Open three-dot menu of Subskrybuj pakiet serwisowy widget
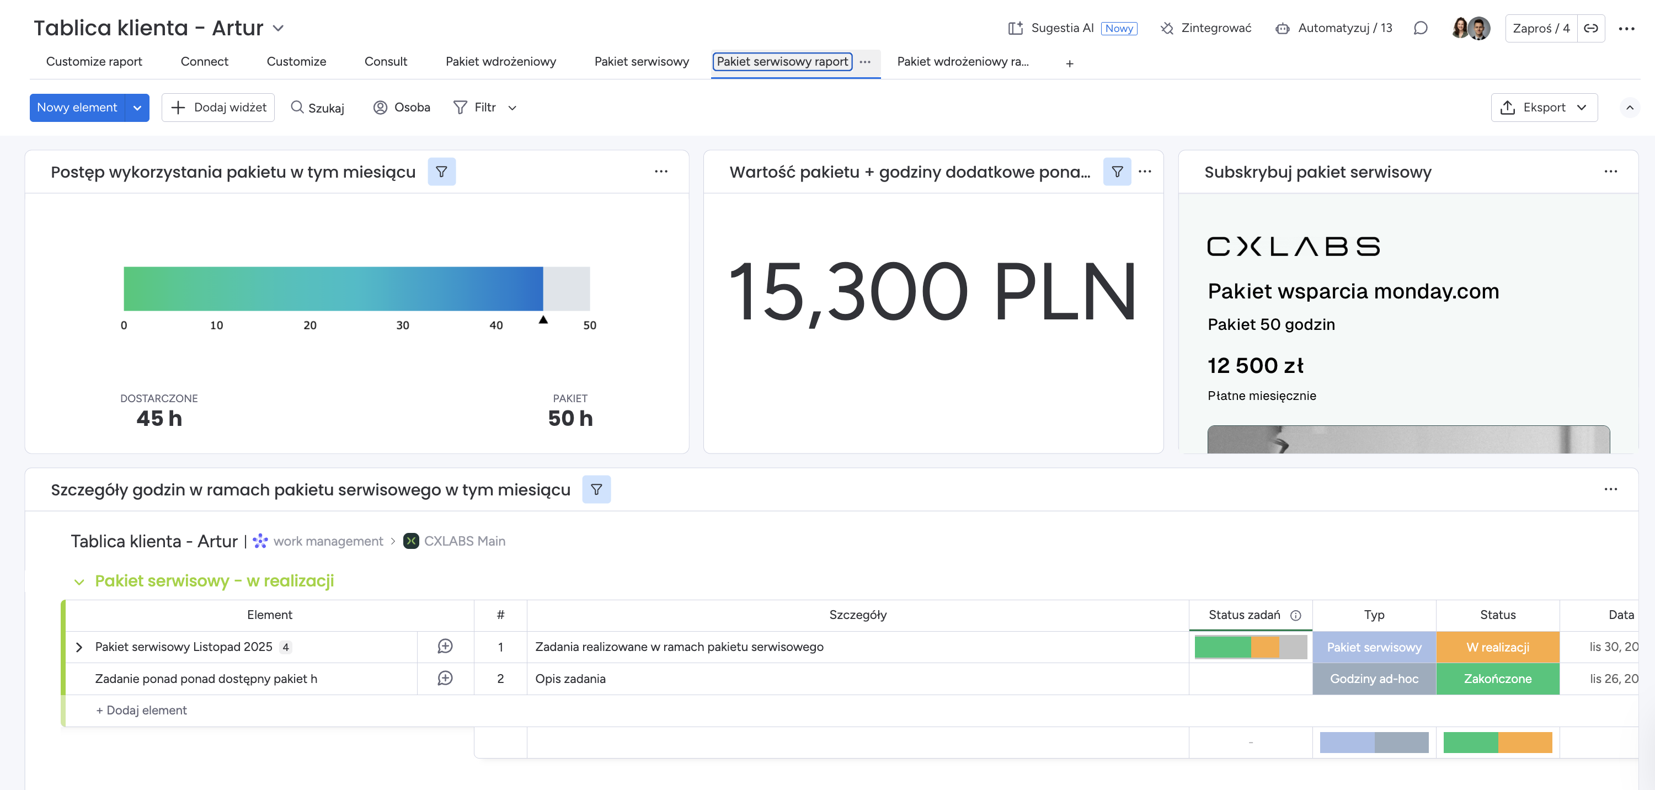The image size is (1655, 790). coord(1611,172)
